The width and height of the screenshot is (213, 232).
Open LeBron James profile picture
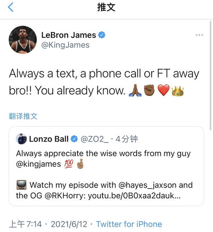coord(23,40)
